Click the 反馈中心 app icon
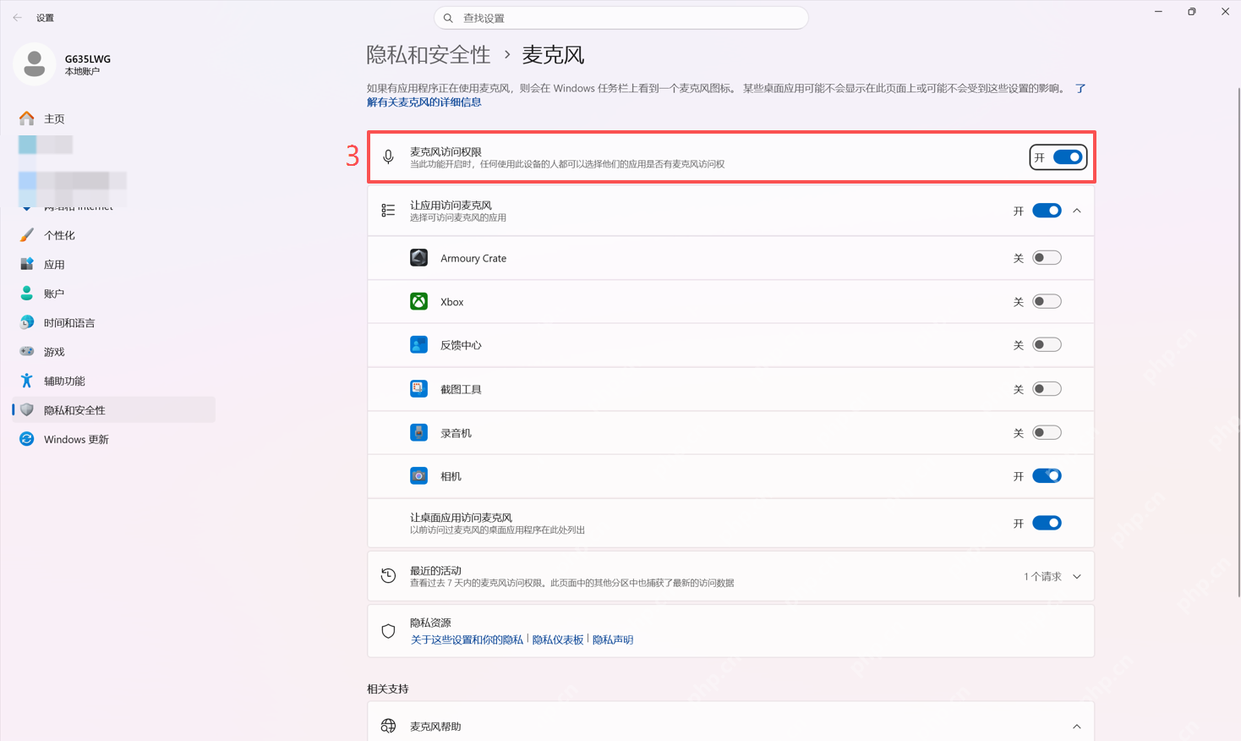The width and height of the screenshot is (1241, 741). pos(418,344)
